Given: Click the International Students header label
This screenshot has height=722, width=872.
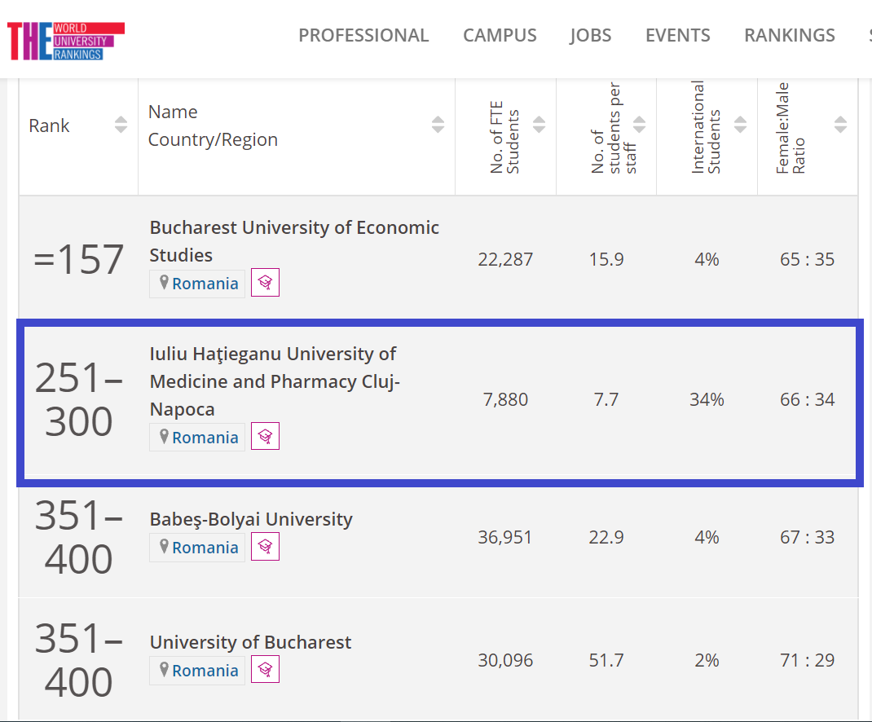Looking at the screenshot, I should tap(706, 127).
